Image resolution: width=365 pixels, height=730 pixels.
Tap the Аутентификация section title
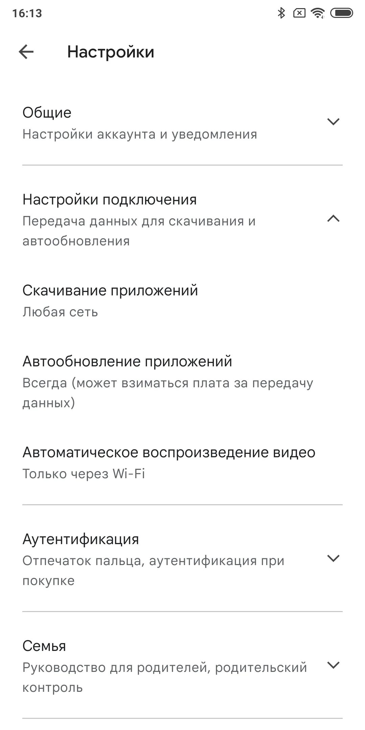pyautogui.click(x=81, y=539)
